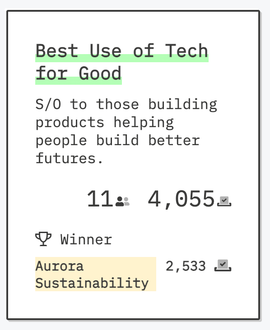The height and width of the screenshot is (330, 270).
Task: Click the ballot icon next to 2,533
Action: click(223, 266)
